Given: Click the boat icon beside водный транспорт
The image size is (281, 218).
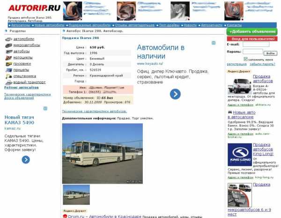Looking at the screenshot, I should click(x=8, y=83).
